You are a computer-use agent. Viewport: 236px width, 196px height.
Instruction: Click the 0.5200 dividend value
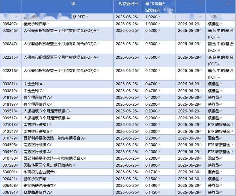click(151, 71)
